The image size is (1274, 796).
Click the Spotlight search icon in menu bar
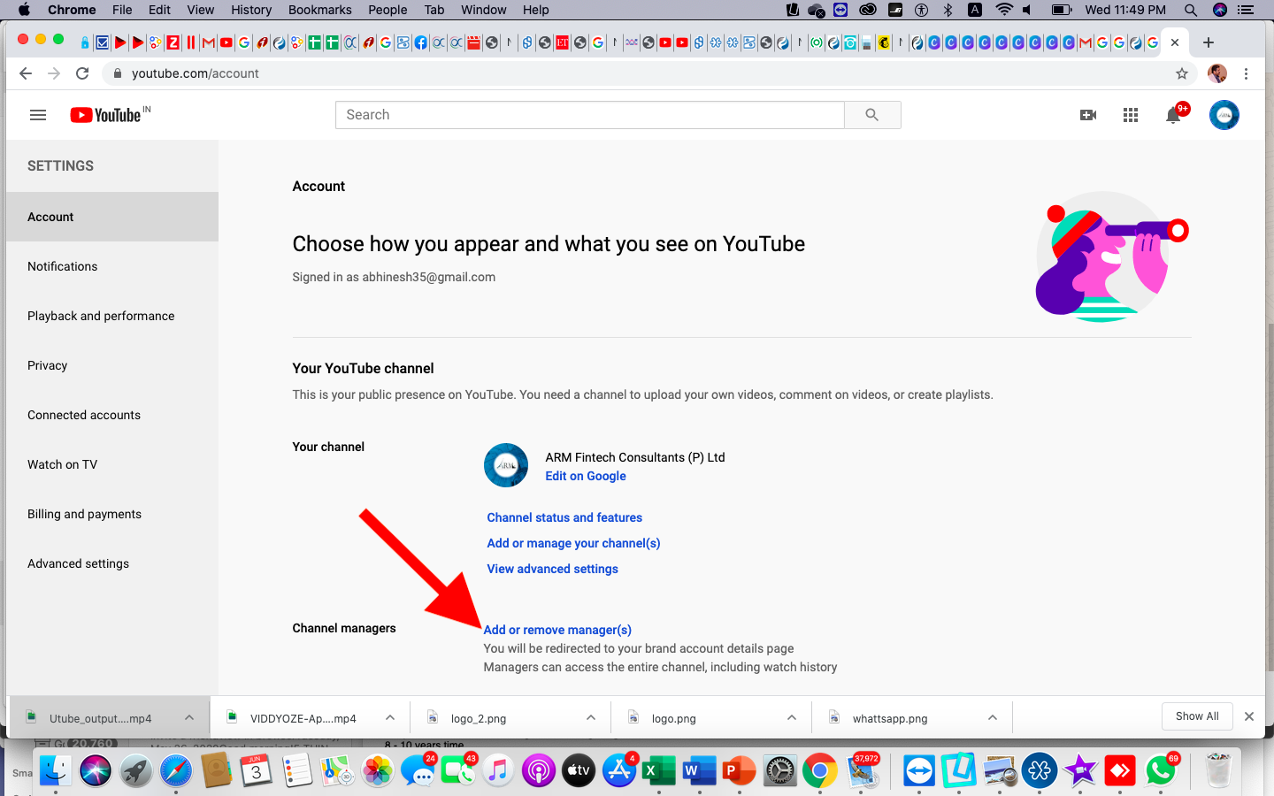(x=1191, y=10)
